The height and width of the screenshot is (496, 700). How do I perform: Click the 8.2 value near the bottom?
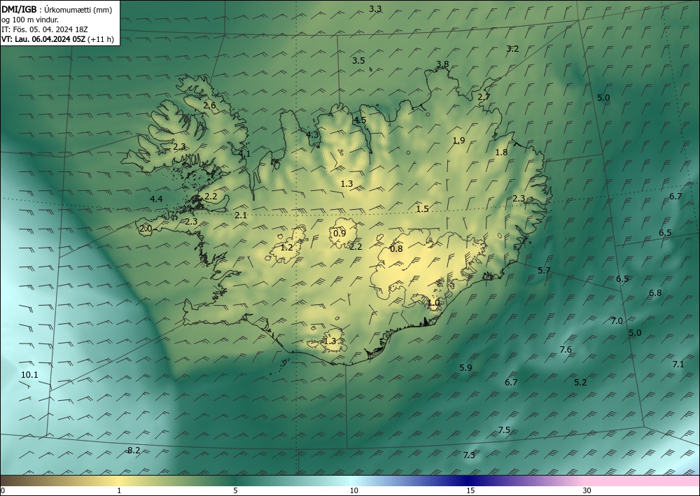134,451
